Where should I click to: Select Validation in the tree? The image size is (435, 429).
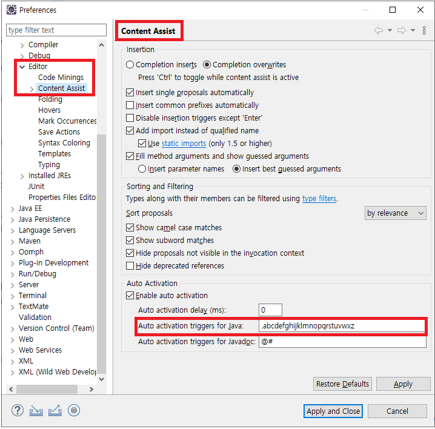click(x=35, y=317)
